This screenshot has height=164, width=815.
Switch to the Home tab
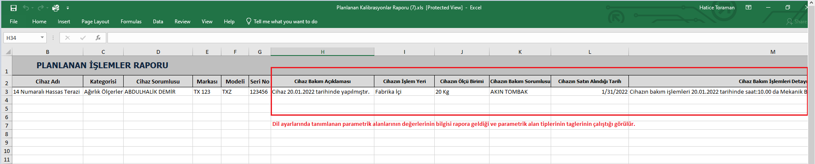click(39, 22)
